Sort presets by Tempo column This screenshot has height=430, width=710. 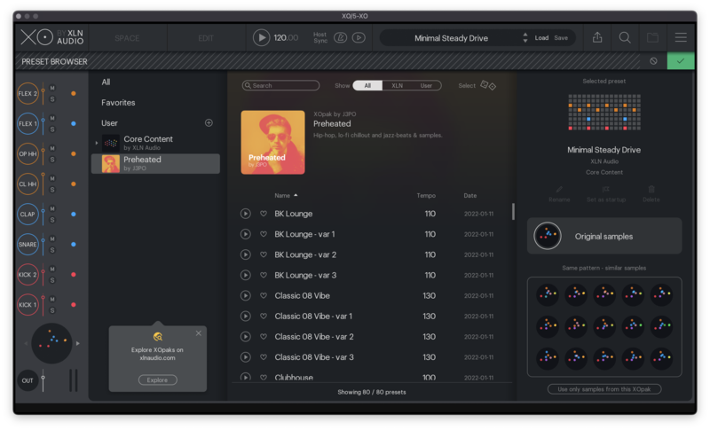pos(426,195)
